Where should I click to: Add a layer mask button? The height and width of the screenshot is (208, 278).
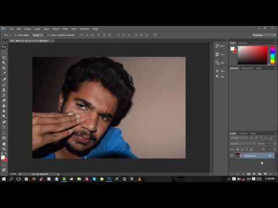(248, 174)
